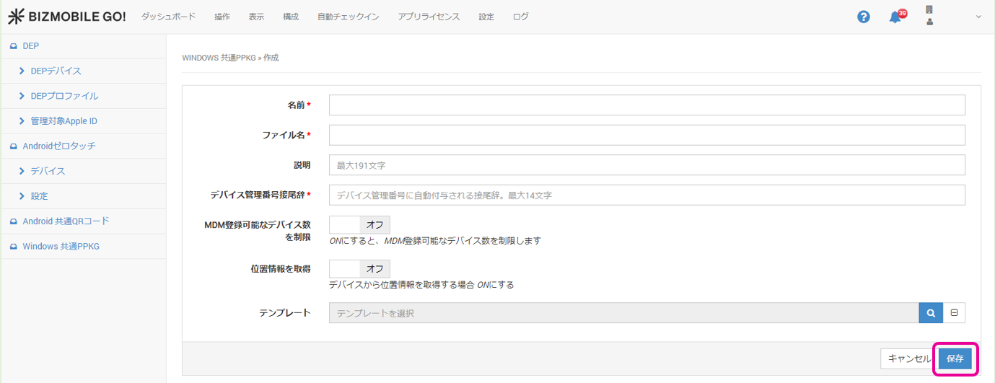Toggle 位置情報を取得 switch
The width and height of the screenshot is (995, 383).
[359, 269]
